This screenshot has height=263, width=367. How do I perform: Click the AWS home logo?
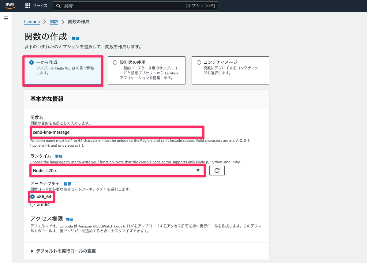pyautogui.click(x=9, y=6)
